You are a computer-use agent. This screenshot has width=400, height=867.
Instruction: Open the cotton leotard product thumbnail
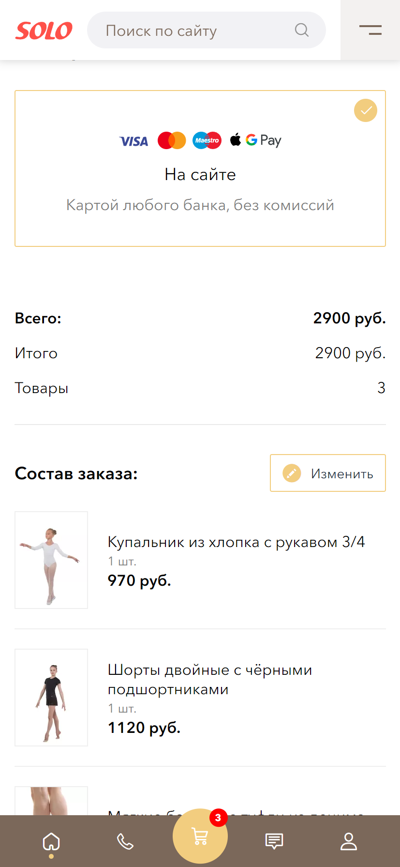pos(51,560)
